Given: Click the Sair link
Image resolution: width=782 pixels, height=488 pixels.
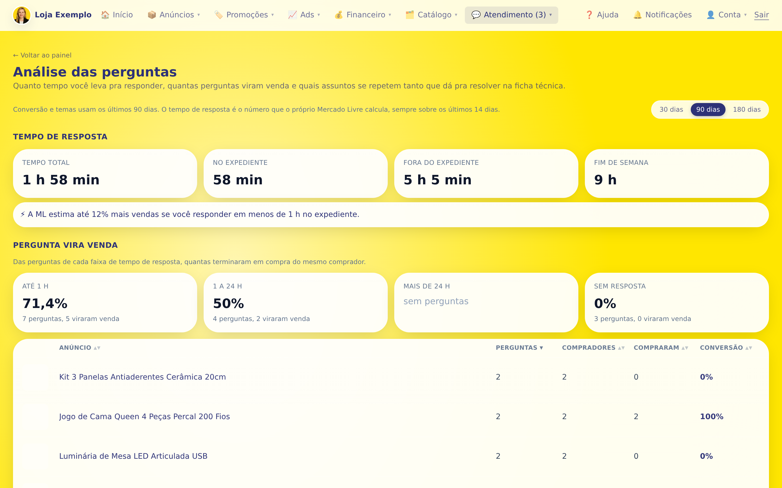Looking at the screenshot, I should click(761, 15).
